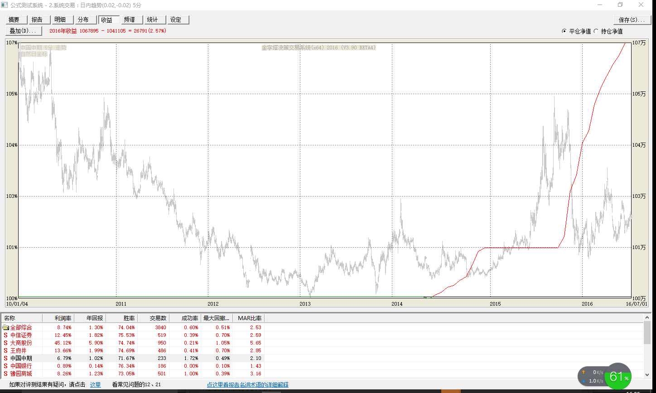Click the S icon beside 王府井
The image size is (656, 393).
click(5, 350)
